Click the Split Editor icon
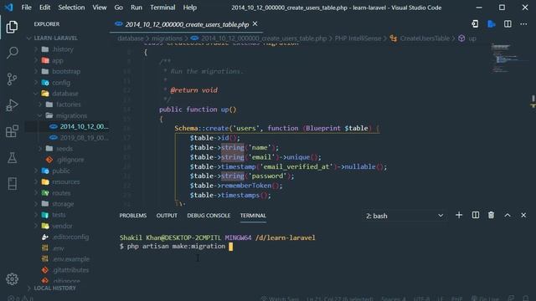The image size is (536, 301). [x=508, y=24]
